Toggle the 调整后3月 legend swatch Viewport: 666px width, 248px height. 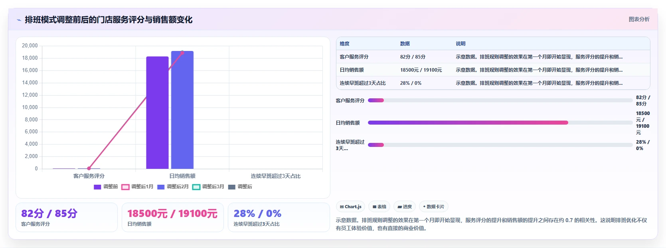tap(196, 187)
